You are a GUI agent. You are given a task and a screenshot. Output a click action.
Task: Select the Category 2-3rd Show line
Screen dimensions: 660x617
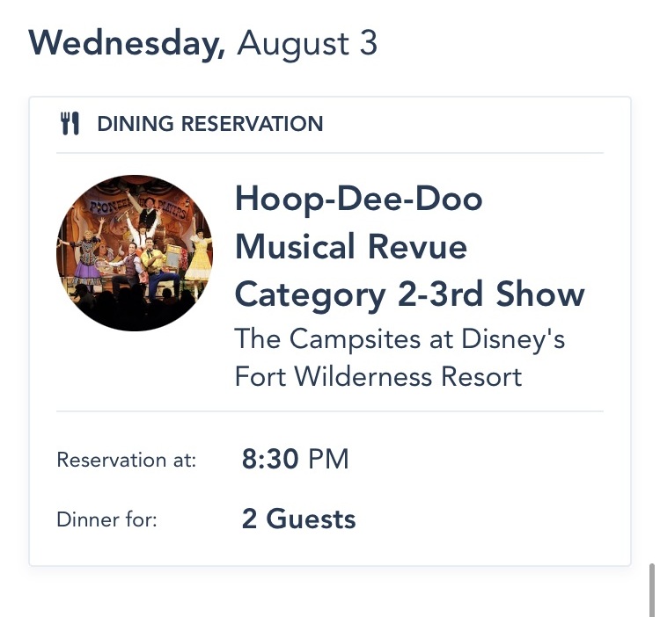click(409, 294)
